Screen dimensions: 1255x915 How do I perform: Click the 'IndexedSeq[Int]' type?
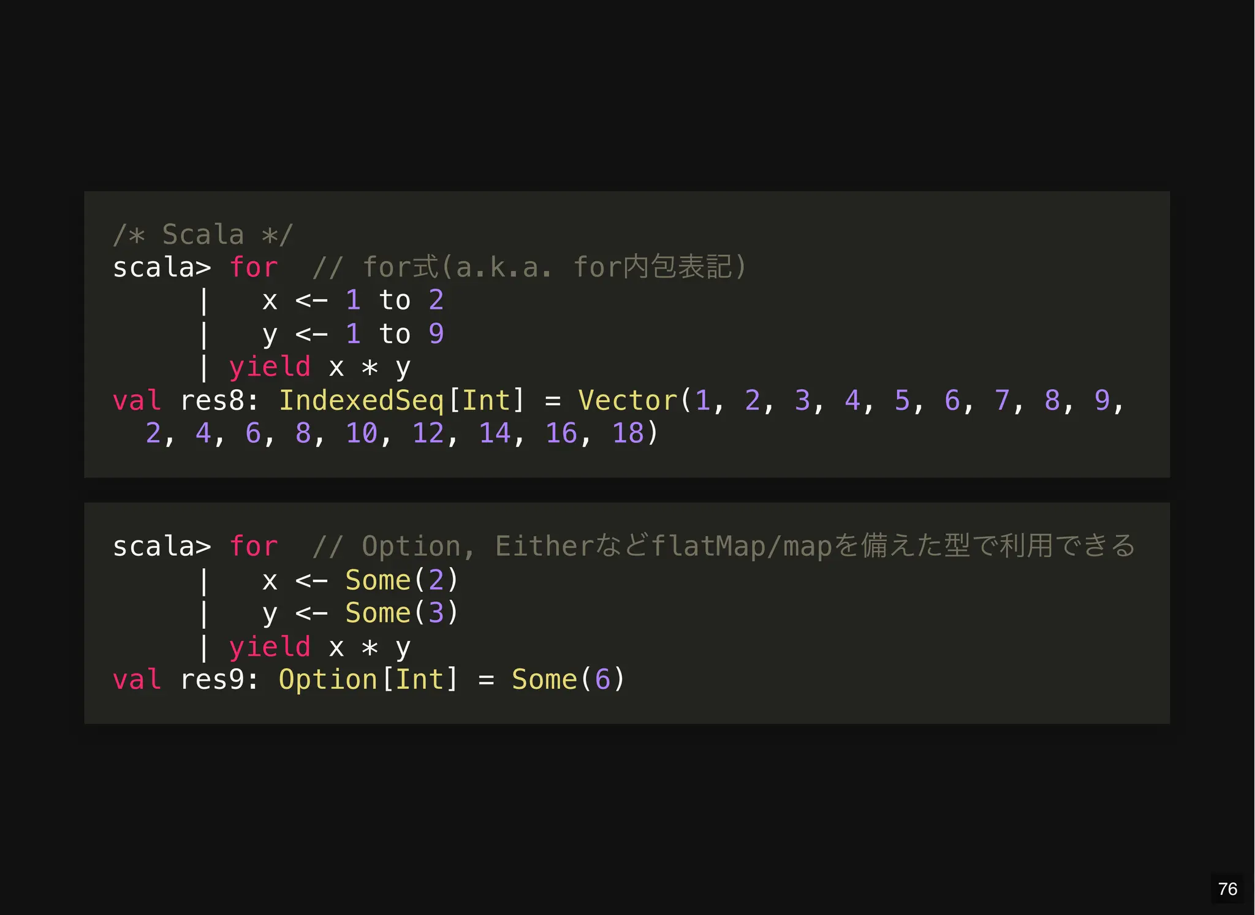point(402,400)
